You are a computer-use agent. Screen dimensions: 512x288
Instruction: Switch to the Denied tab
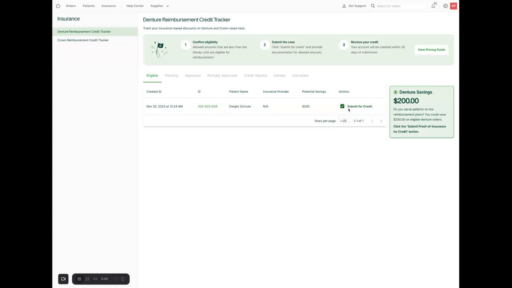(279, 76)
